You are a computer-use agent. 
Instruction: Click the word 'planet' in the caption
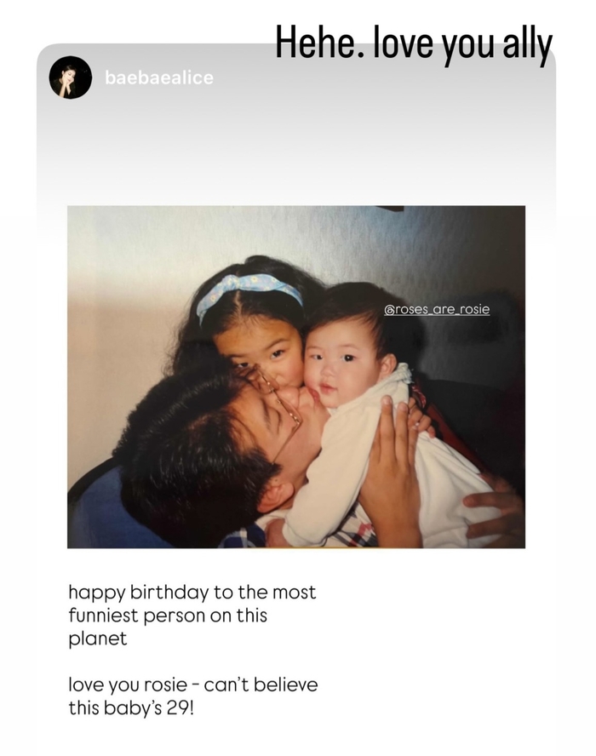point(97,639)
